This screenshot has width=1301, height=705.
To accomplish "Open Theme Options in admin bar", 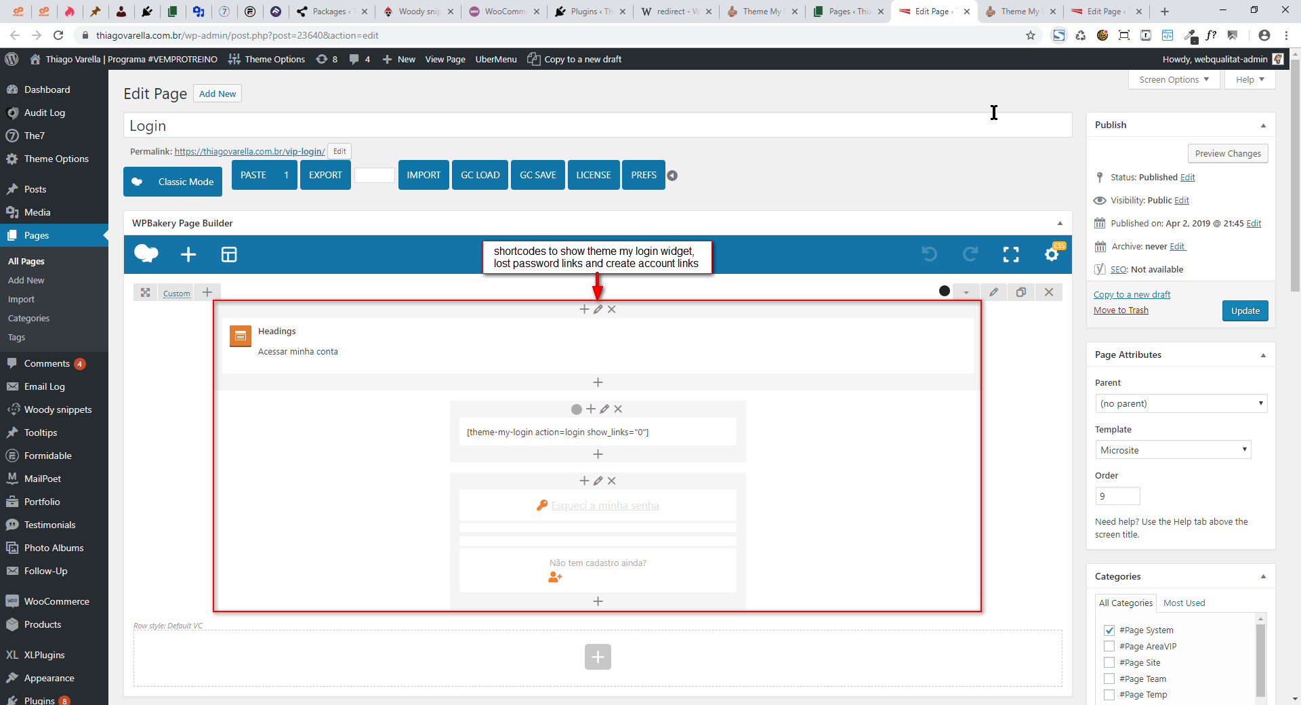I will (266, 59).
